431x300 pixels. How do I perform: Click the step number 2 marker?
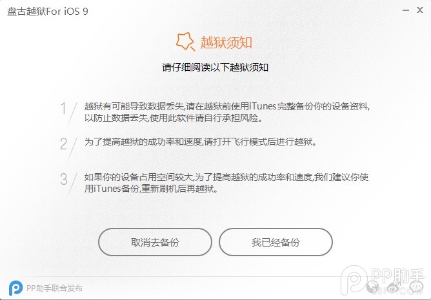pyautogui.click(x=63, y=144)
